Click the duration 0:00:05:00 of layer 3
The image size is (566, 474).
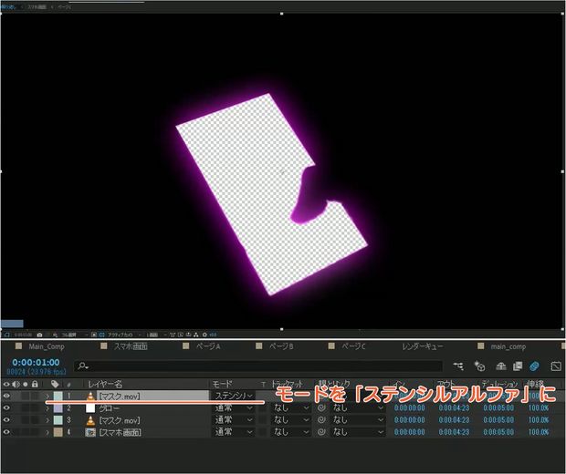click(498, 420)
